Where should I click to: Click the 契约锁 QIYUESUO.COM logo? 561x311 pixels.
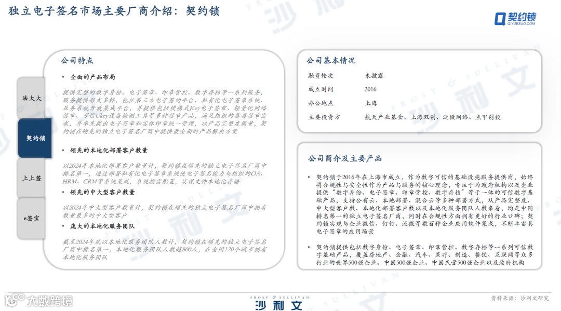click(x=515, y=19)
